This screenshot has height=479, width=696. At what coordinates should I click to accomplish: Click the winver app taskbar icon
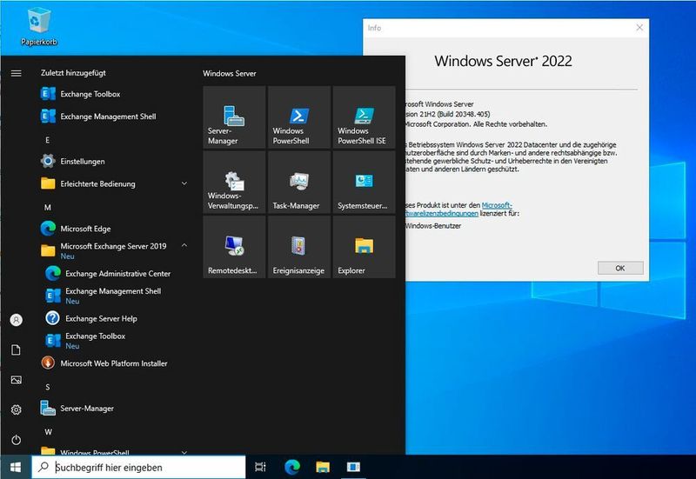click(x=353, y=467)
